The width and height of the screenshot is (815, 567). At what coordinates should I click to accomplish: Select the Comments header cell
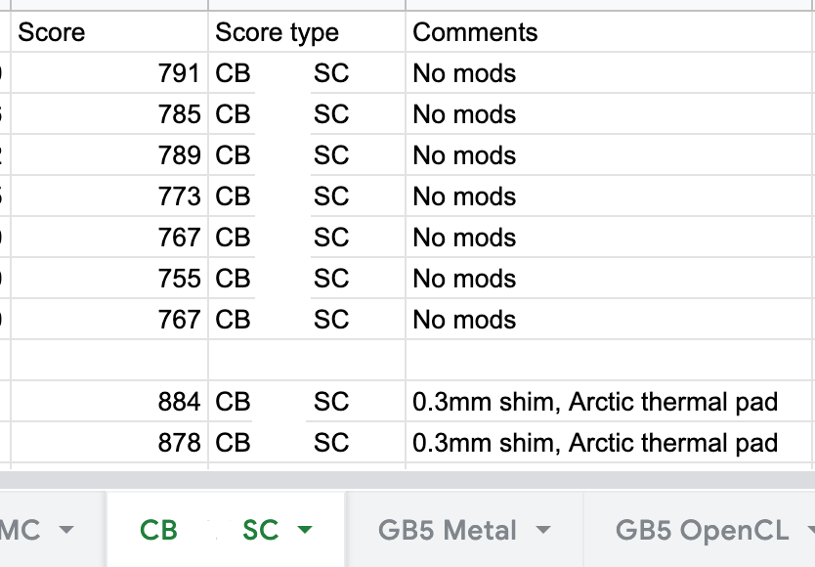pyautogui.click(x=610, y=32)
